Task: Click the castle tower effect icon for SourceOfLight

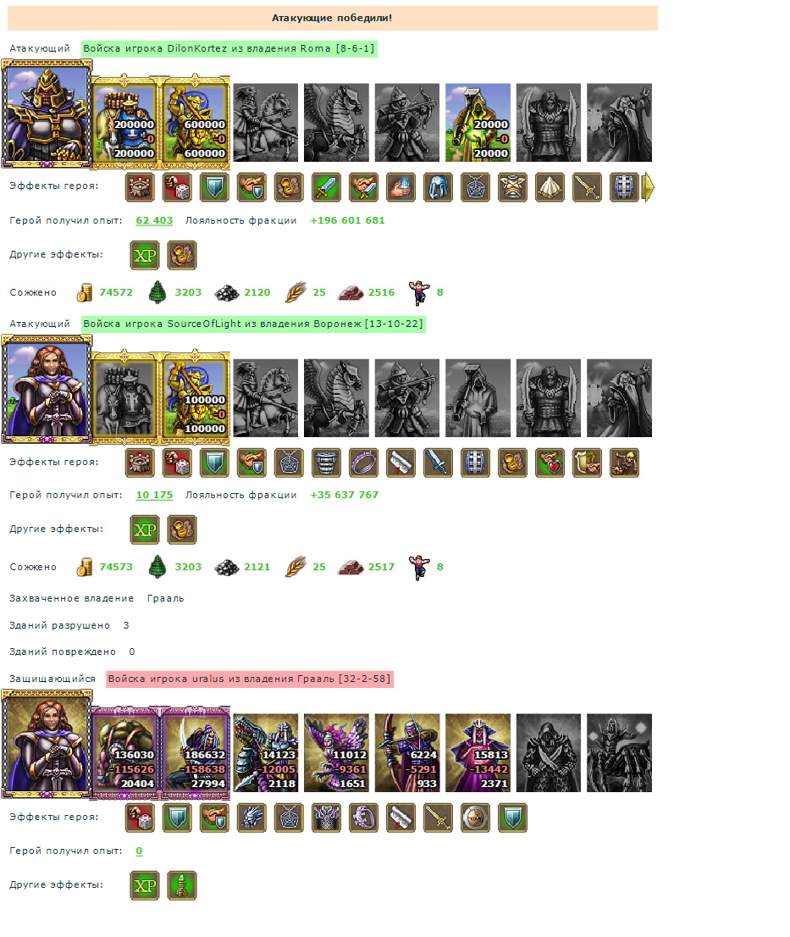Action: click(140, 463)
